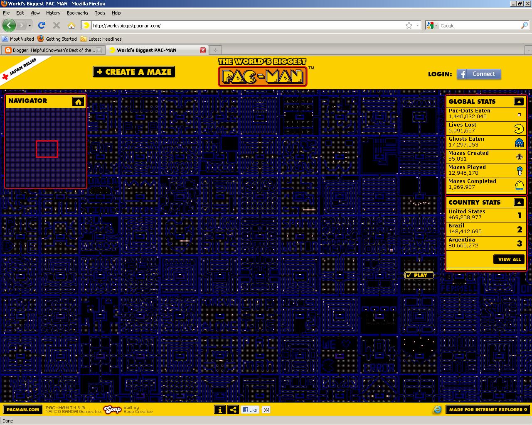Click the Pac-Man icon beside Lives Lost
The width and height of the screenshot is (532, 425).
pos(519,129)
